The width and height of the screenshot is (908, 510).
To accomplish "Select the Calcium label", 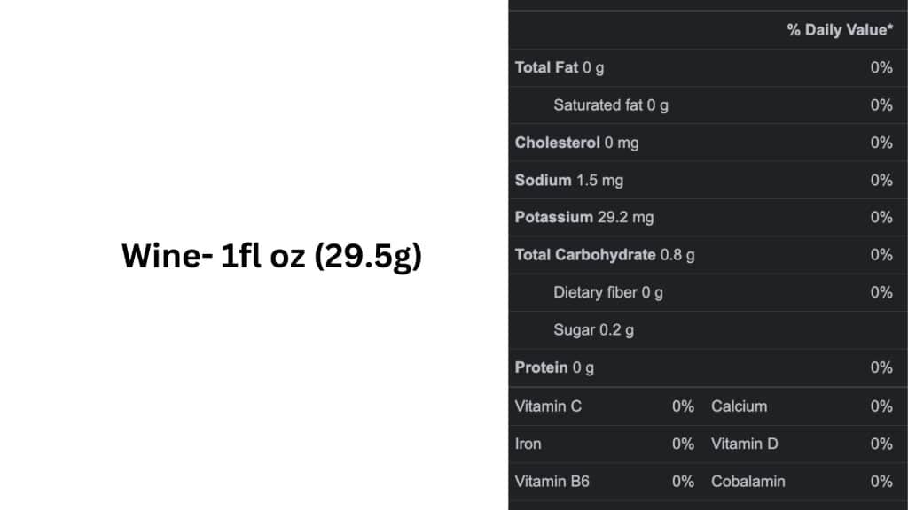I will [x=739, y=406].
